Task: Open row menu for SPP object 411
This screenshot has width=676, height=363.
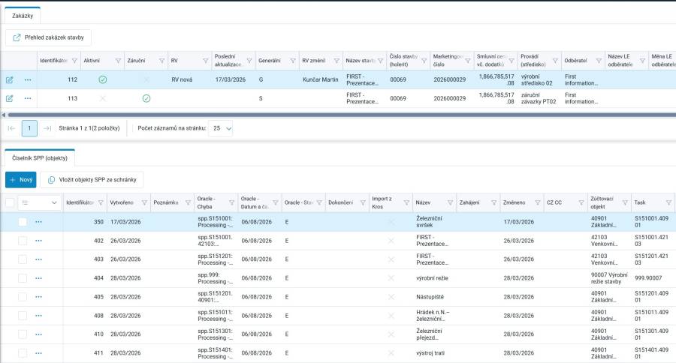Action: click(x=38, y=353)
